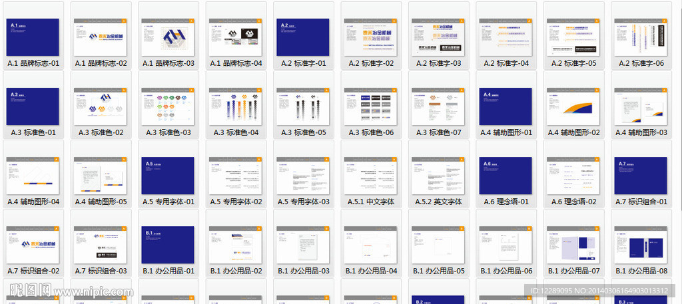Click the file name label A.7 标识组合-01
The image size is (682, 304).
(x=641, y=202)
